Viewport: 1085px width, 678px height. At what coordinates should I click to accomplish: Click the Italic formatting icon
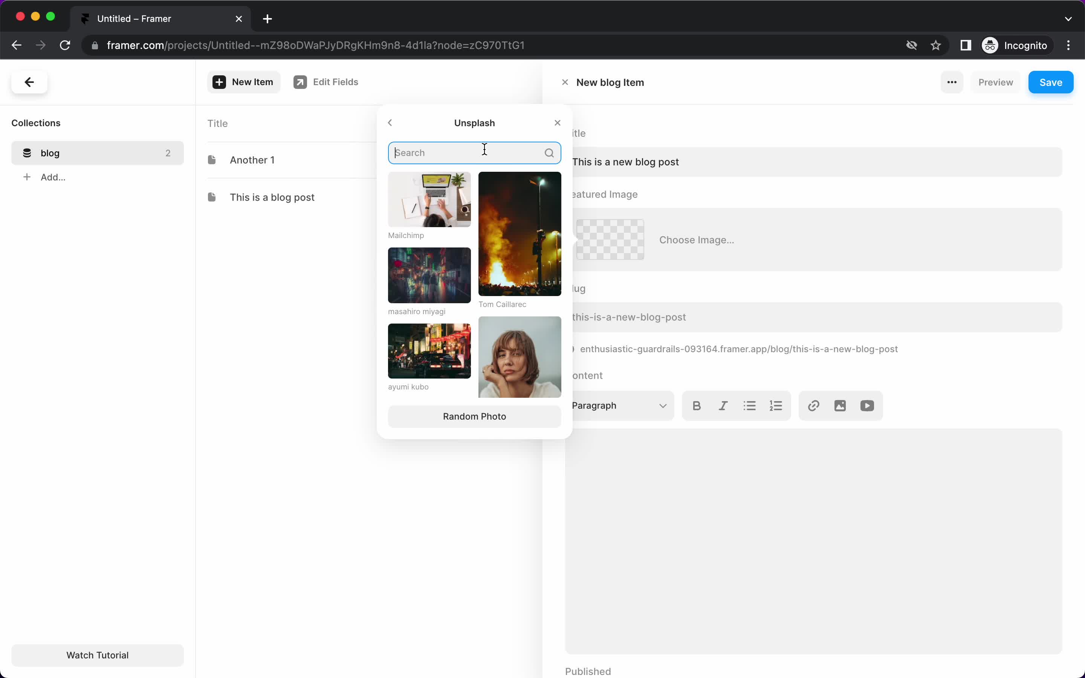(723, 405)
